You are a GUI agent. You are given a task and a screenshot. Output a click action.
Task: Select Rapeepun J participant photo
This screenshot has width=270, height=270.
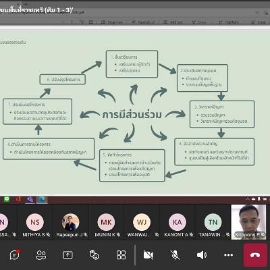point(71,222)
